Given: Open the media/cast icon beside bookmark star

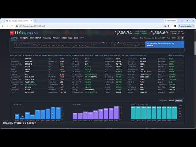Looking at the screenshot, I should pos(165,26).
